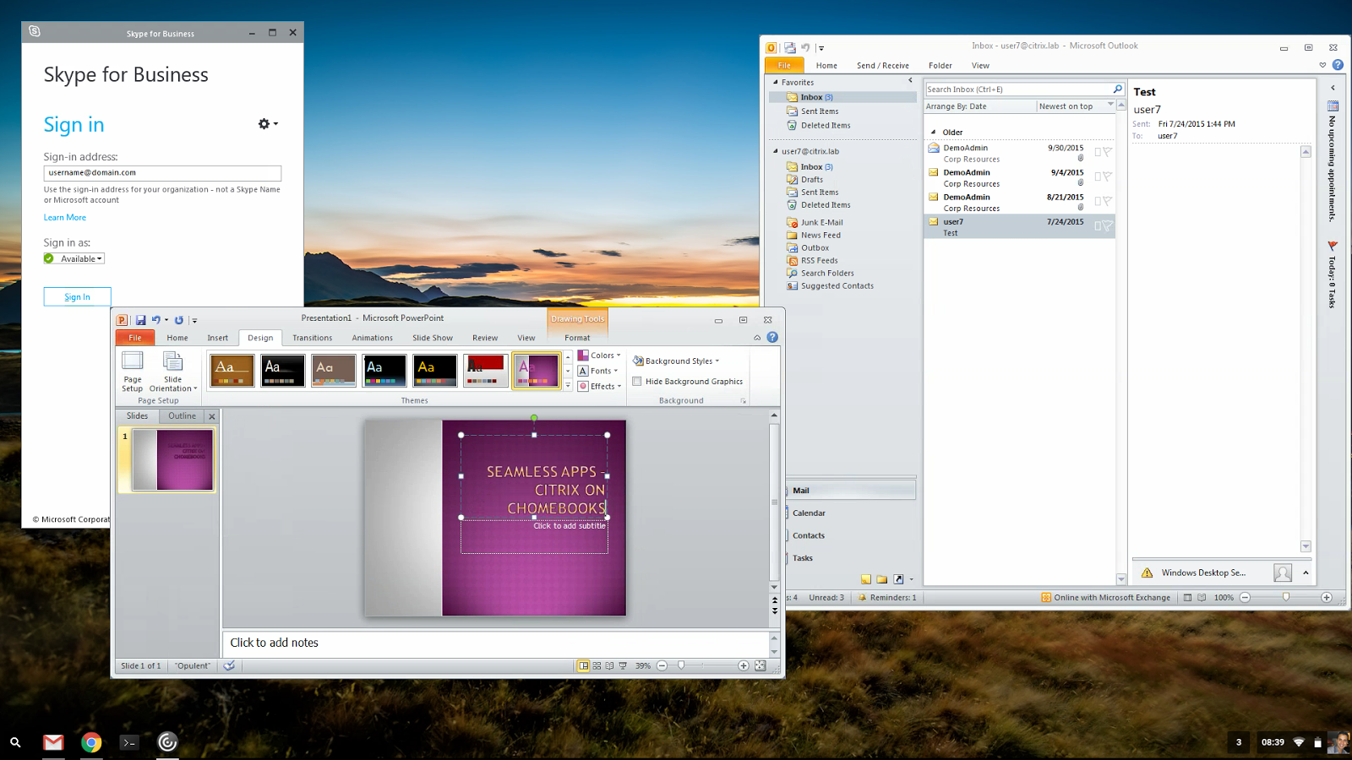The image size is (1352, 760).
Task: Open Outlook Folder tab
Action: pos(940,65)
